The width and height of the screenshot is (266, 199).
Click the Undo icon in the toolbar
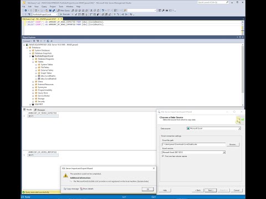103,11
